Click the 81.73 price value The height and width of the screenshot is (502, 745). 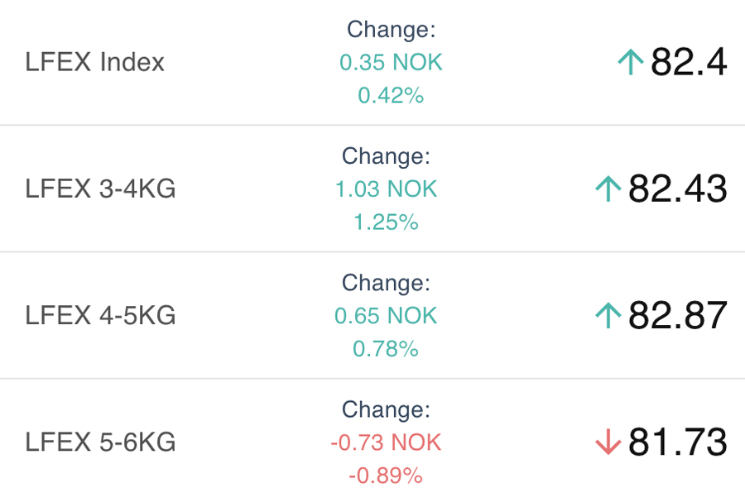[677, 443]
